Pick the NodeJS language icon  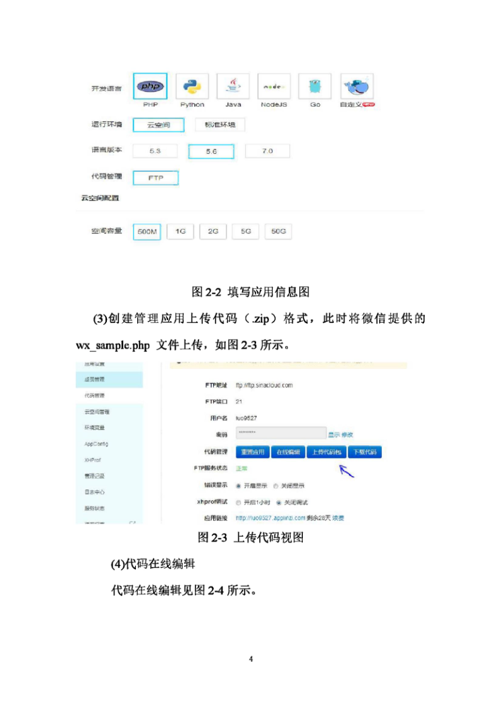pyautogui.click(x=274, y=86)
